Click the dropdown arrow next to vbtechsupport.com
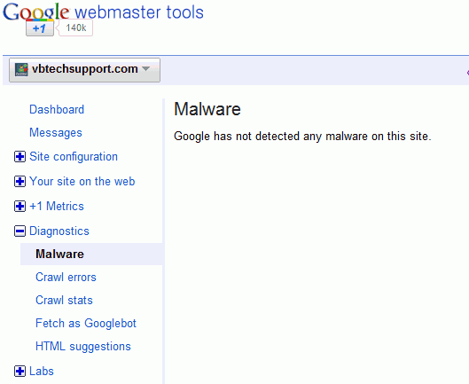The width and height of the screenshot is (469, 384). tap(145, 68)
